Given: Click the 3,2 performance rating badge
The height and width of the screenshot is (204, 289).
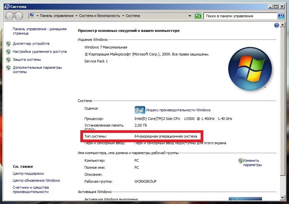Looking at the screenshot, I should (140, 110).
